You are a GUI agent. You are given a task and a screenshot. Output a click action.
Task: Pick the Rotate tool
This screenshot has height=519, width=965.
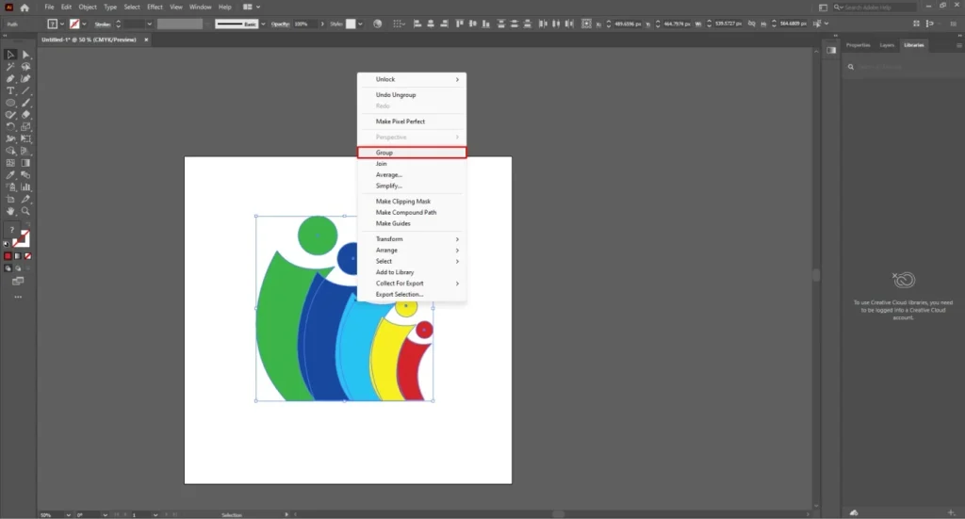(10, 126)
